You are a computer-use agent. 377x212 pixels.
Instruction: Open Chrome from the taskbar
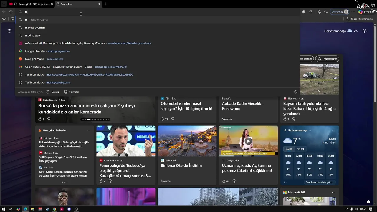(54, 209)
